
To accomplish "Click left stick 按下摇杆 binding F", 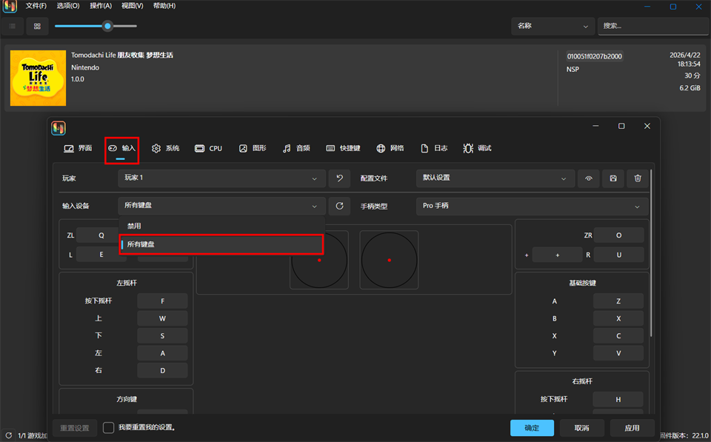I will pyautogui.click(x=162, y=301).
